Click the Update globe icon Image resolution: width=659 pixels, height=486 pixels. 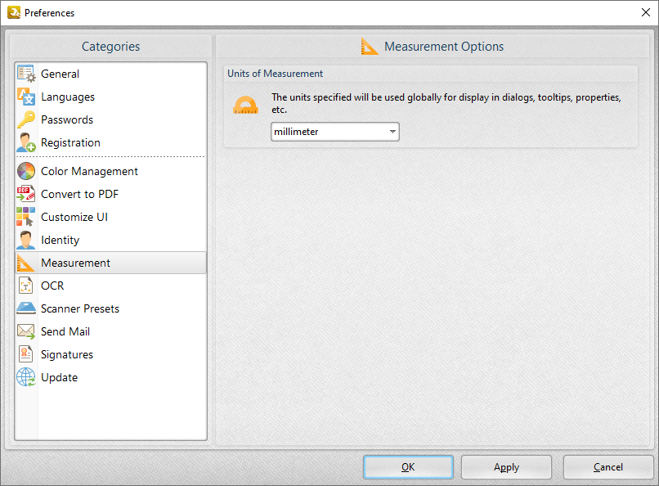tap(25, 377)
